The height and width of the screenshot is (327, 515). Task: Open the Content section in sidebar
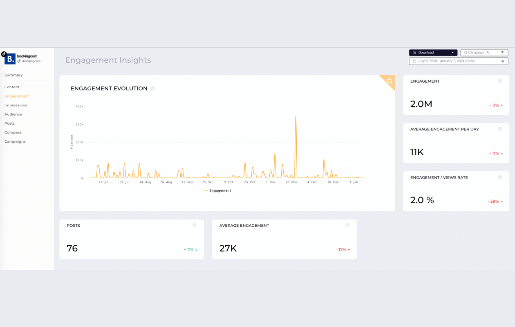coord(12,87)
